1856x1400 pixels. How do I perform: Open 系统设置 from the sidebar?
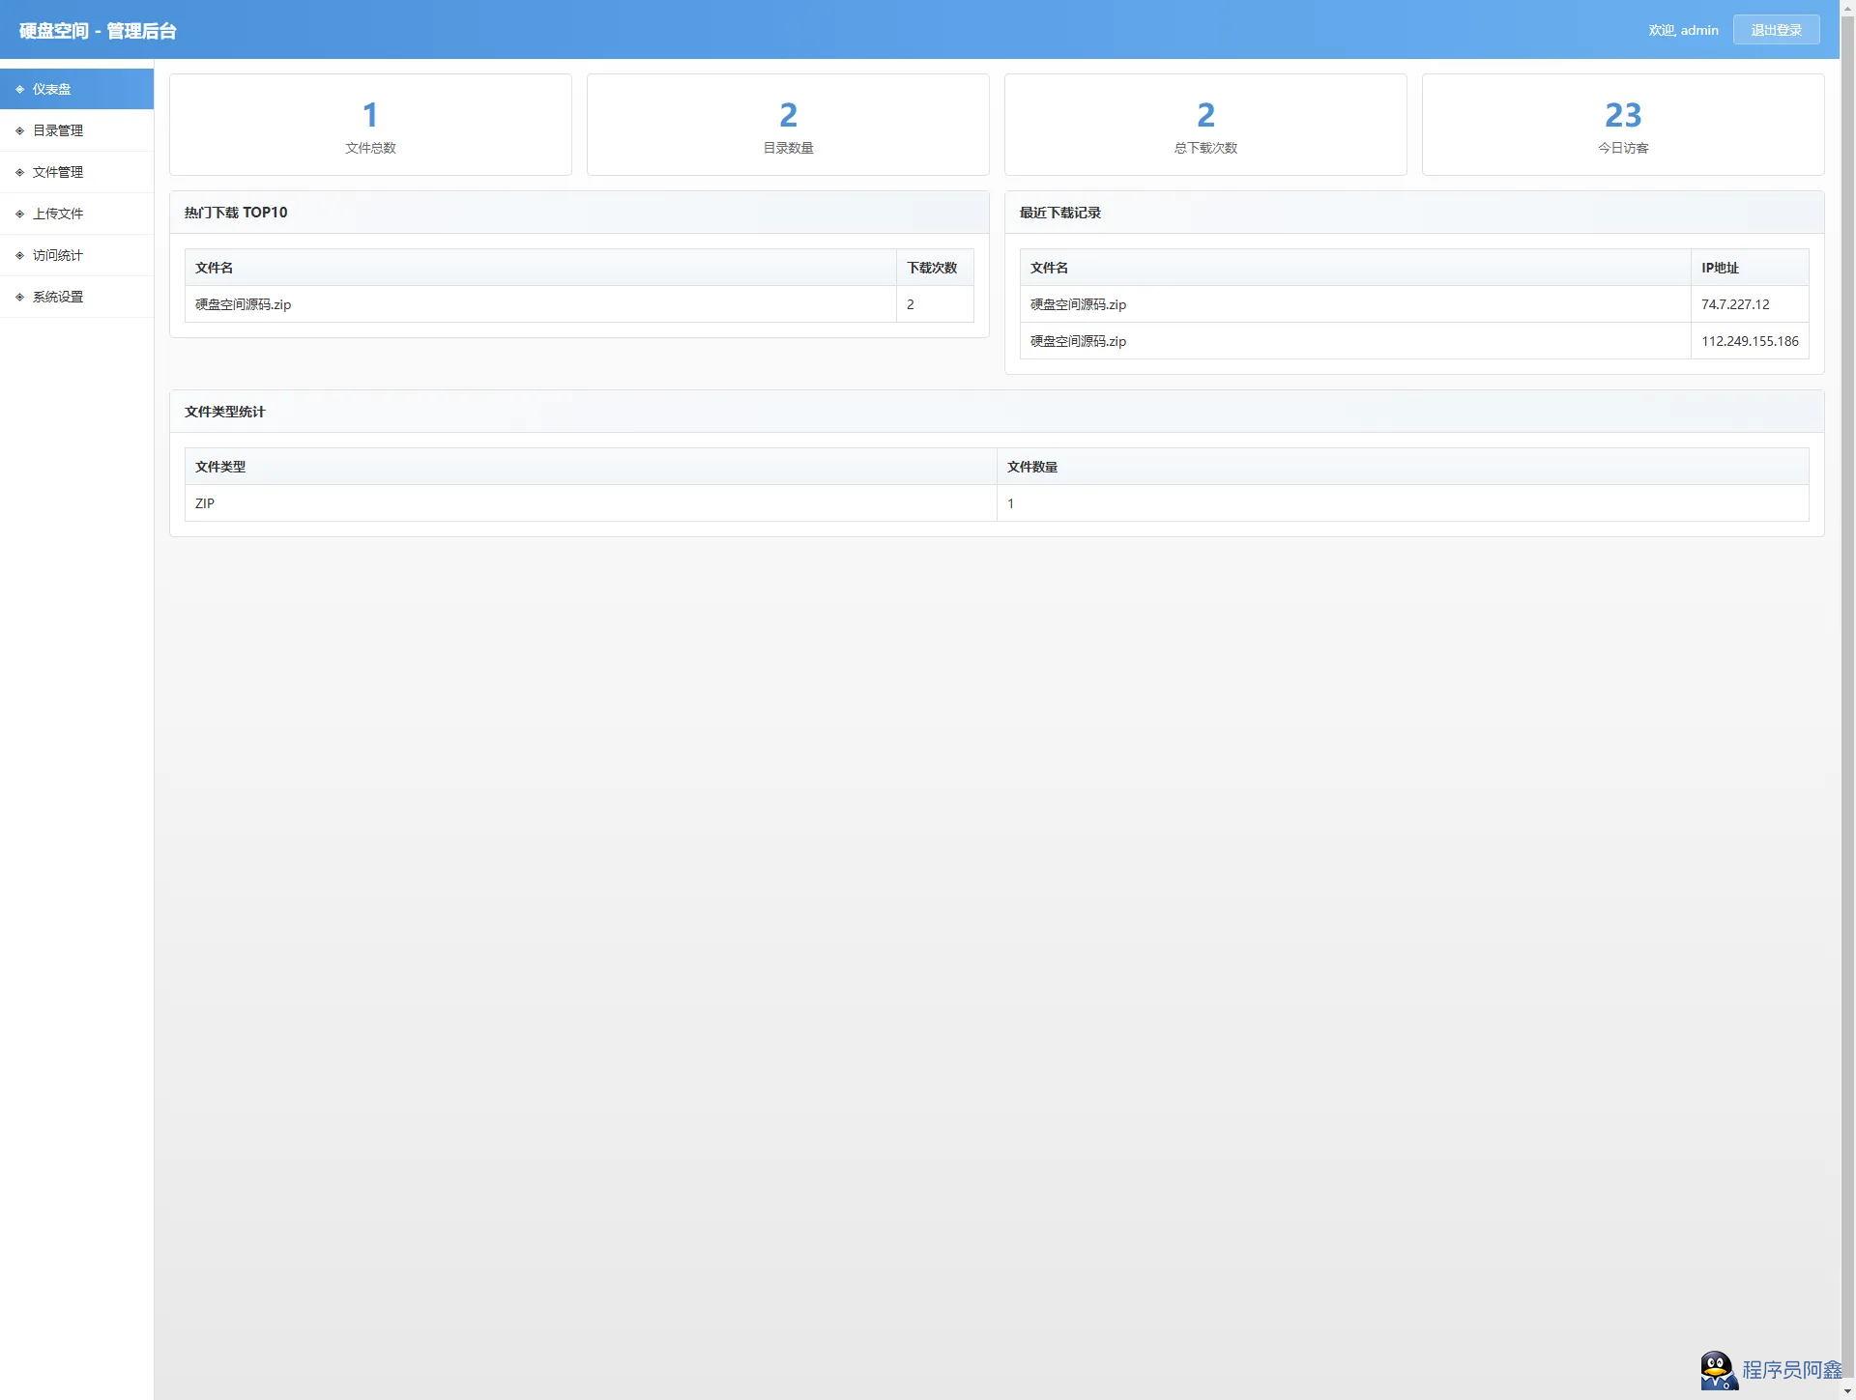coord(58,297)
